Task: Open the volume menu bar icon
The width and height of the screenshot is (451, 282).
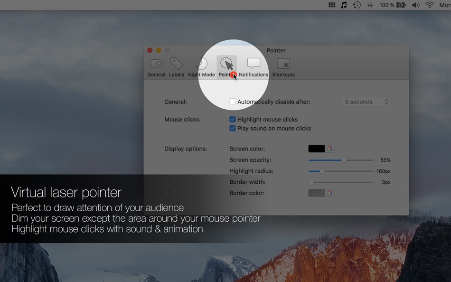Action: 415,5
